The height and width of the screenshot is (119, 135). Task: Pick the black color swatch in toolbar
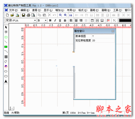(x=125, y=20)
